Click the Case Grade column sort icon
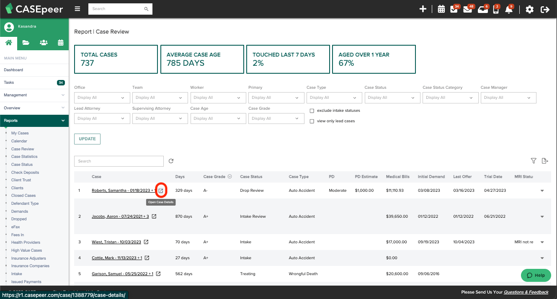This screenshot has height=299, width=557. point(230,177)
